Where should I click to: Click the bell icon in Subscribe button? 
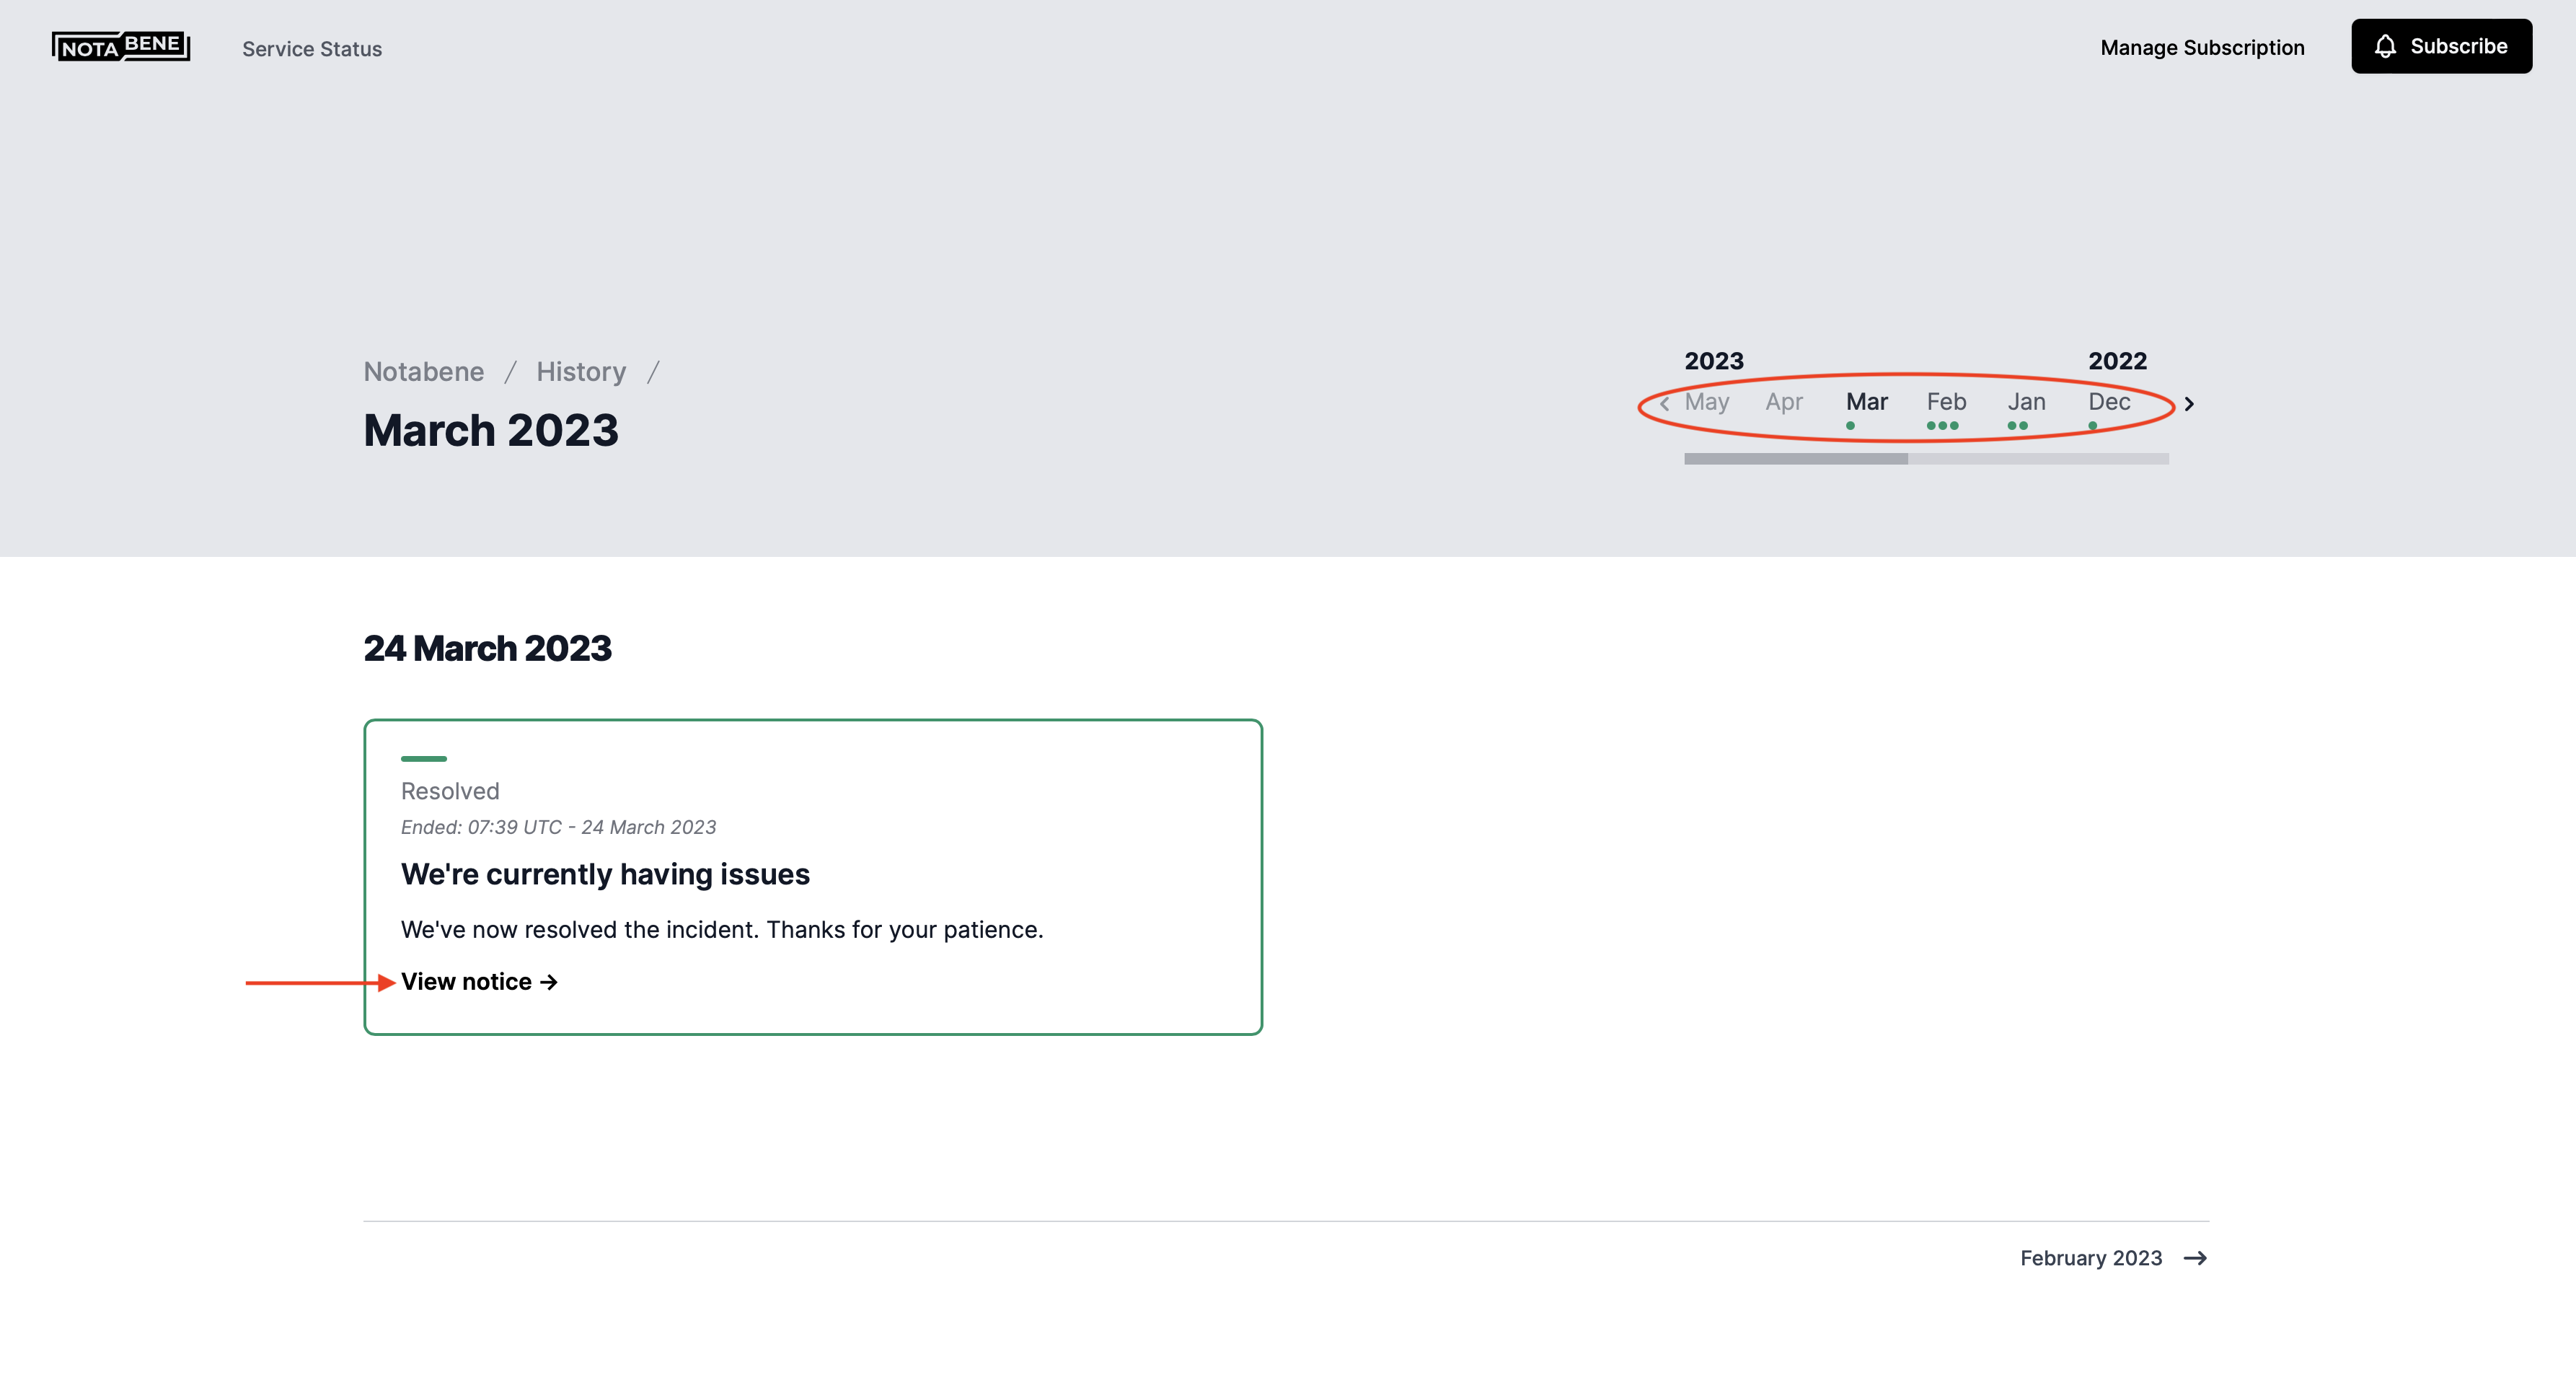tap(2385, 46)
